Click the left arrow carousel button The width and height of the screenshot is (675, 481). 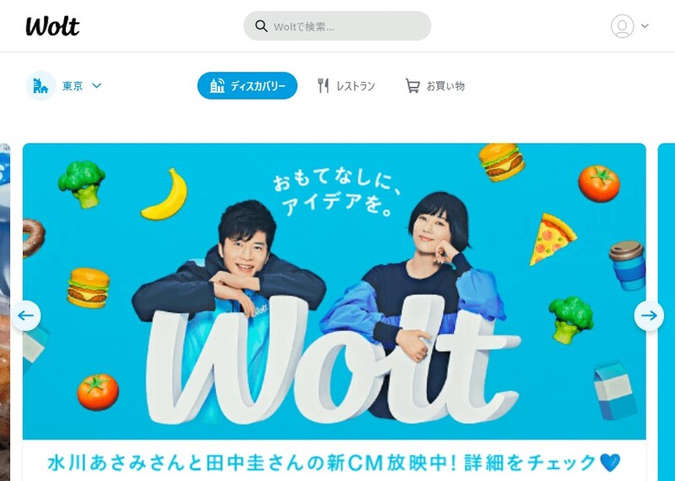(x=26, y=316)
